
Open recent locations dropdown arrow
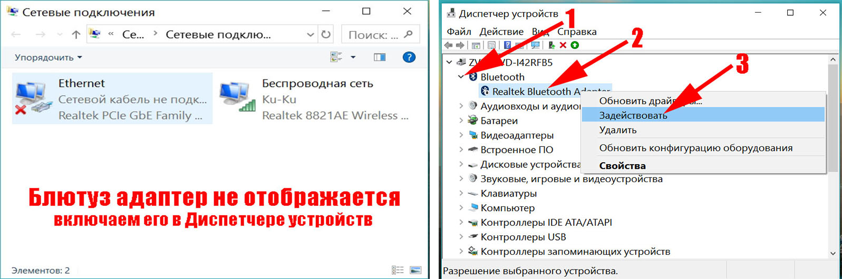(x=60, y=35)
